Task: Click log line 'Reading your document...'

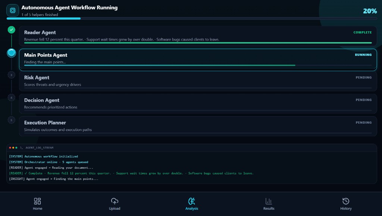Action: [51, 168]
